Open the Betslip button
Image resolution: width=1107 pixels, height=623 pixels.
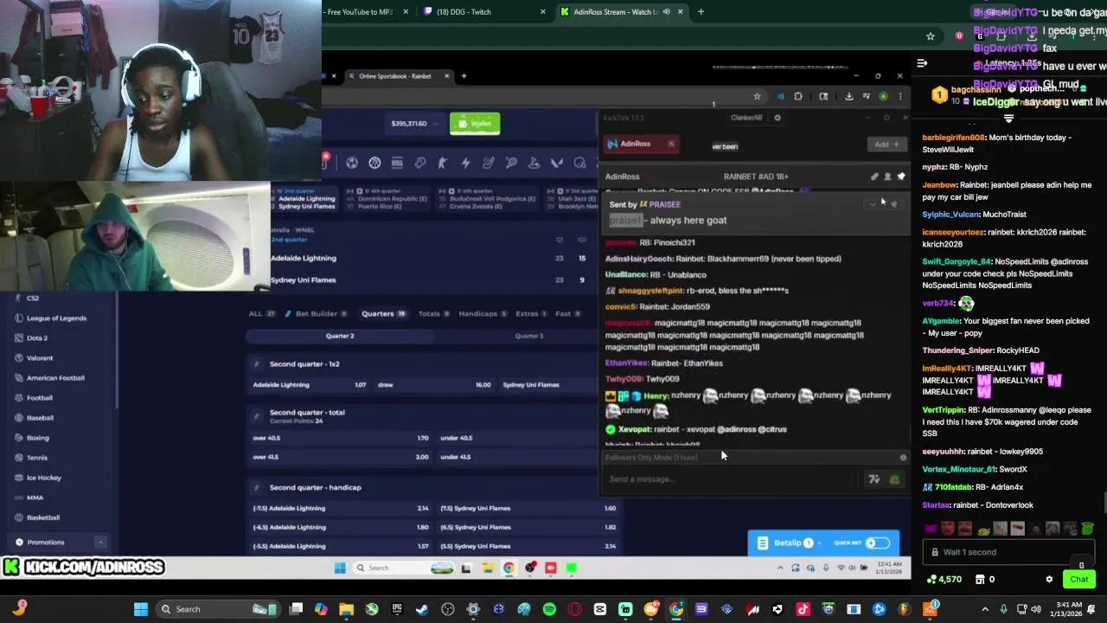click(787, 543)
